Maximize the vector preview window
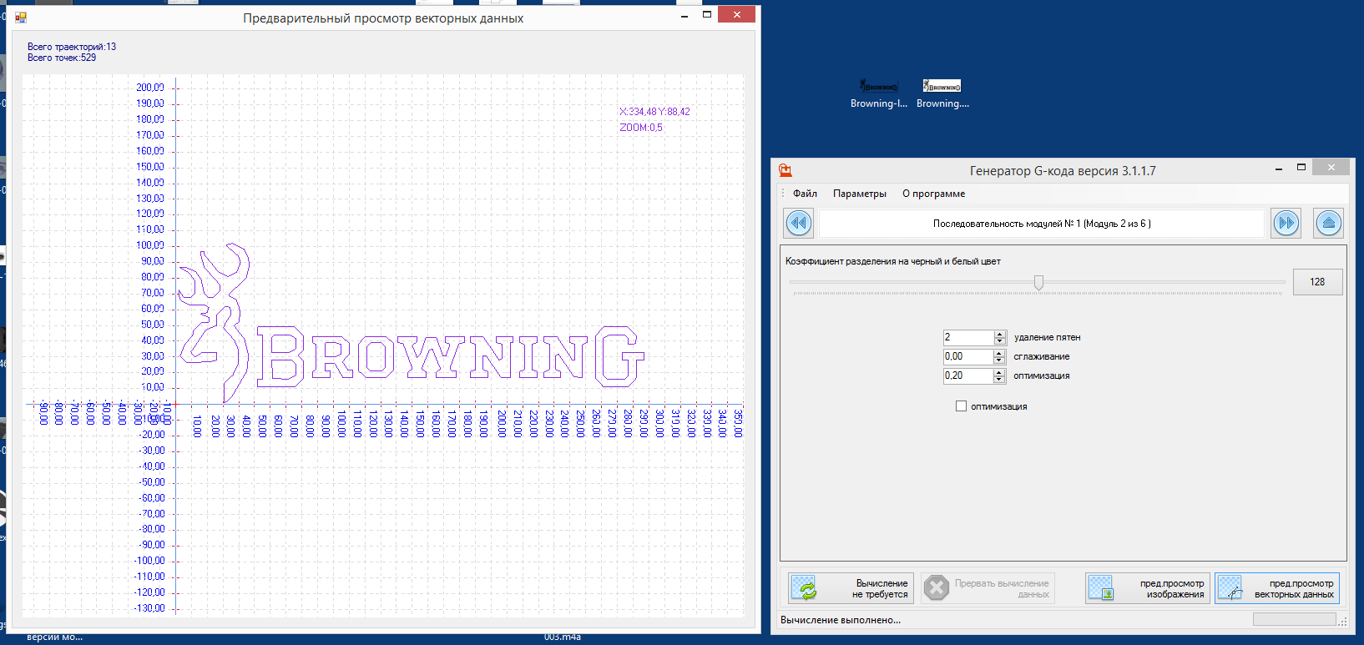 707,15
